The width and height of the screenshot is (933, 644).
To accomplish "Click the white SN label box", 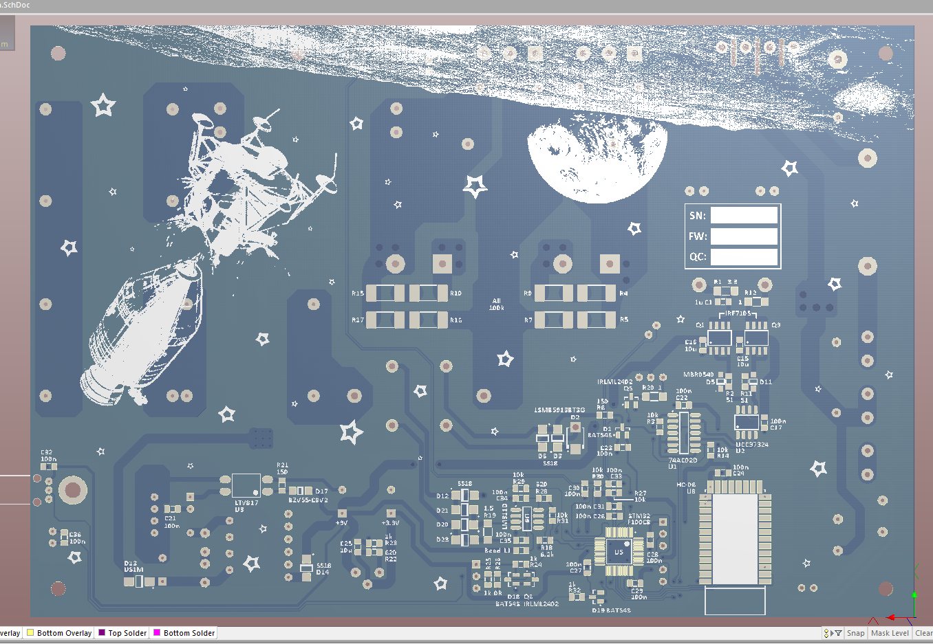I will click(744, 215).
